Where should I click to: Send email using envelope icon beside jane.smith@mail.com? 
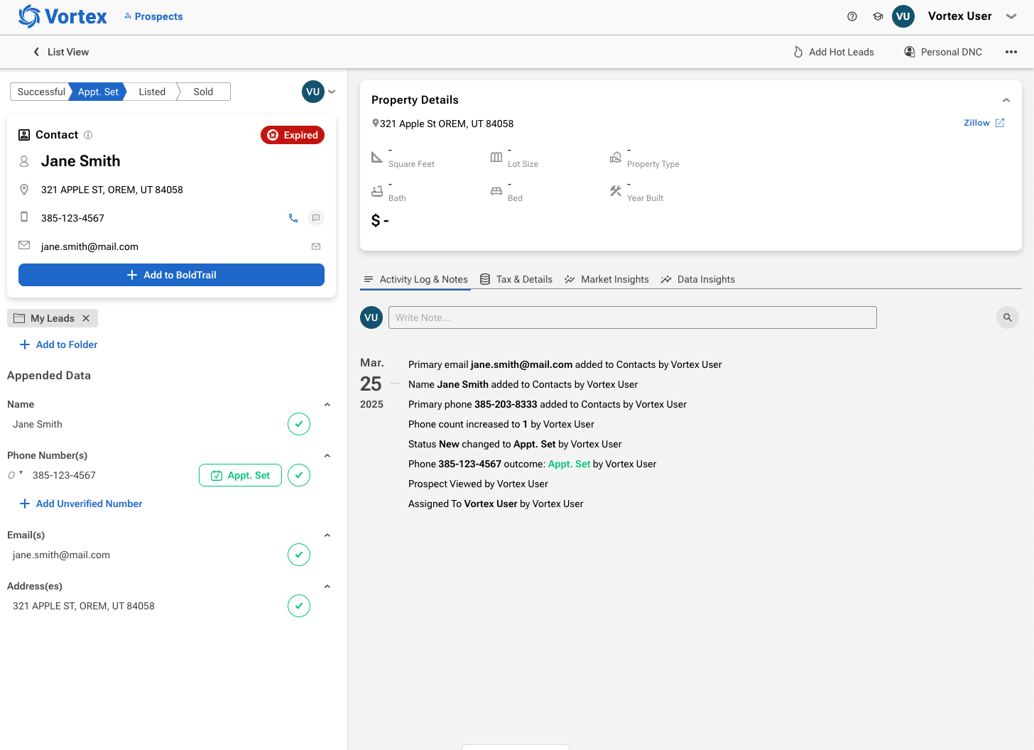coord(316,246)
